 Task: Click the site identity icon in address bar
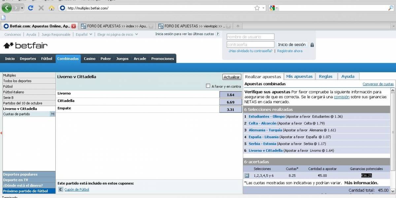pos(62,8)
